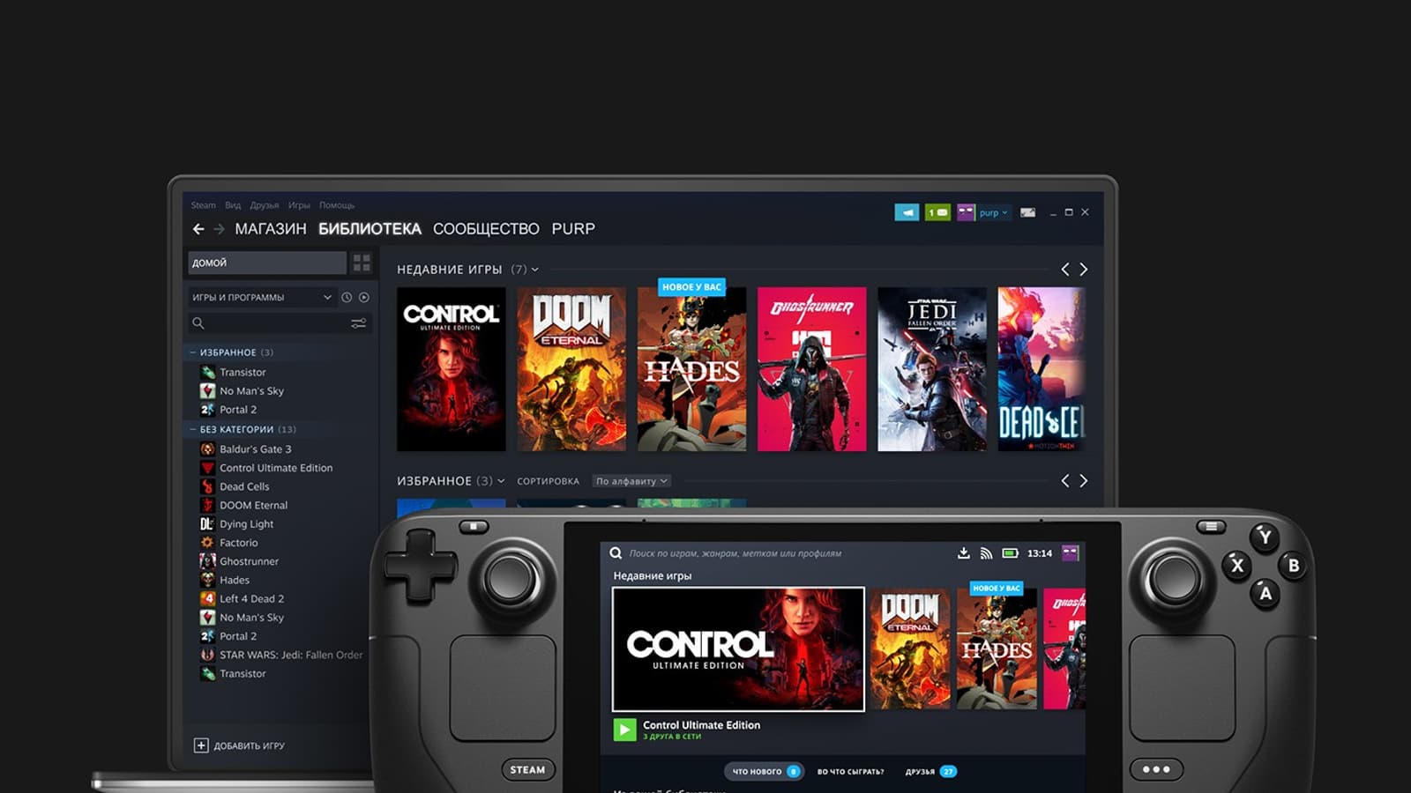Viewport: 1411px width, 793px height.
Task: Click the wireless signal icon on Steam Deck
Action: pos(986,553)
